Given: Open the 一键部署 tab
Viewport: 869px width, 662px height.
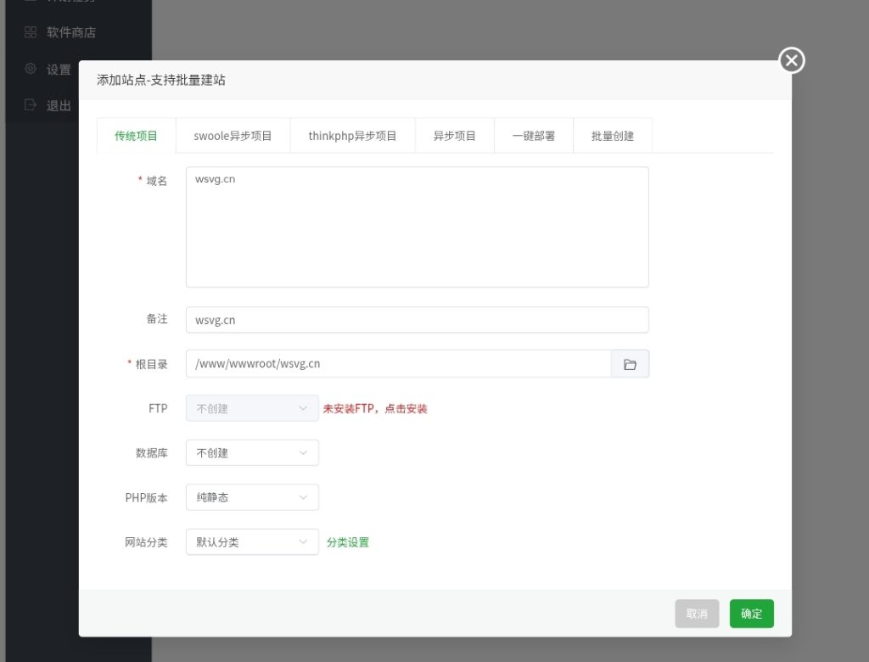Looking at the screenshot, I should (x=533, y=135).
